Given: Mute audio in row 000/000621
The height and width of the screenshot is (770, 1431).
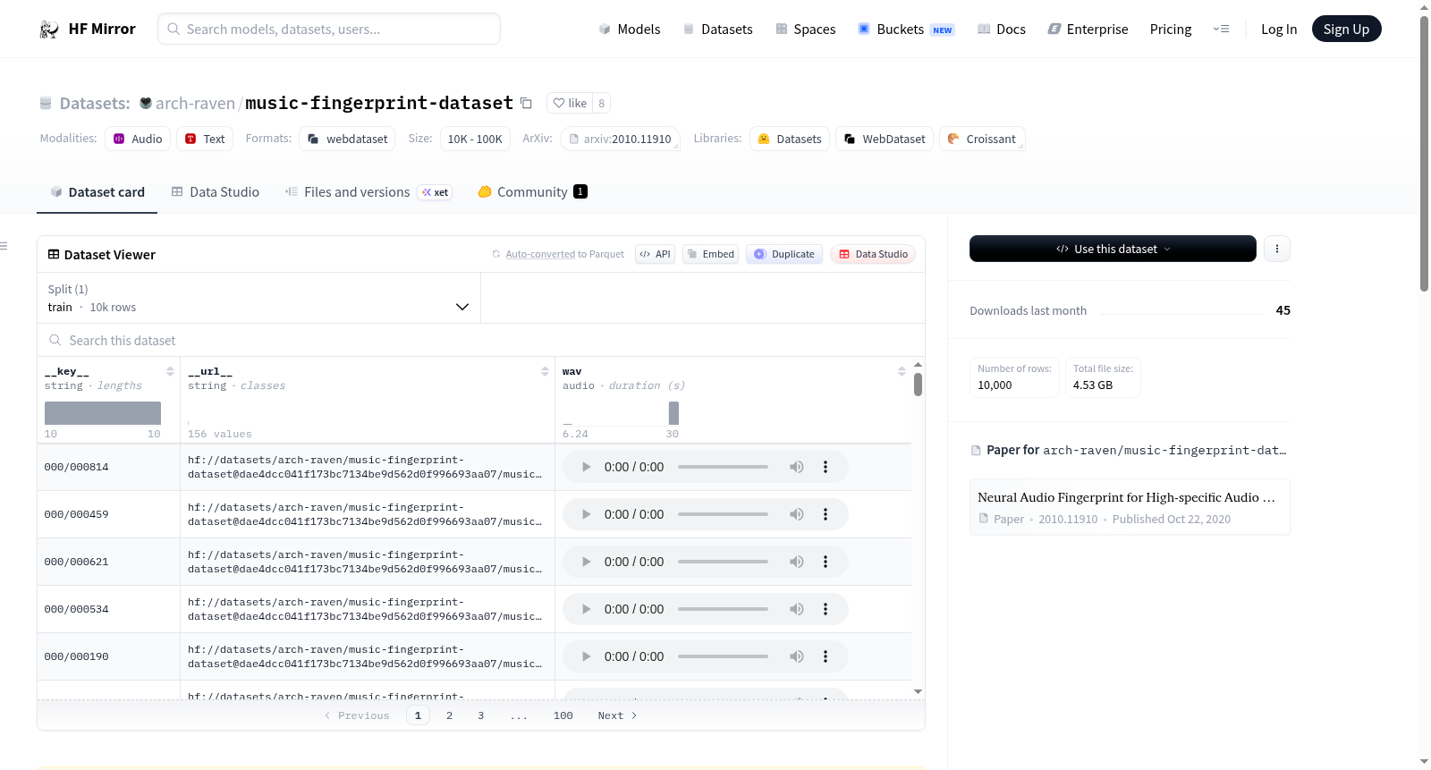Looking at the screenshot, I should [796, 562].
